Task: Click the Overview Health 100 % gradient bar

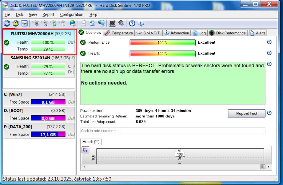Action: coord(162,54)
